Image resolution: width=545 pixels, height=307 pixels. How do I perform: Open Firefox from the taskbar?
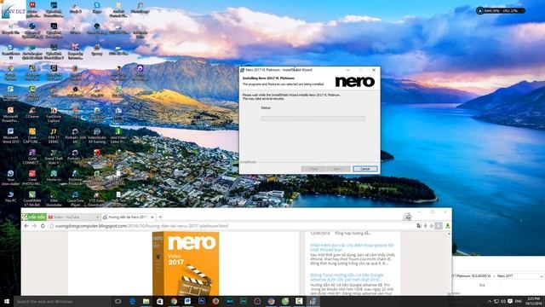pos(215,301)
